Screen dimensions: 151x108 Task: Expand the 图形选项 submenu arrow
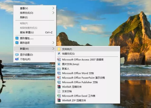(53, 43)
